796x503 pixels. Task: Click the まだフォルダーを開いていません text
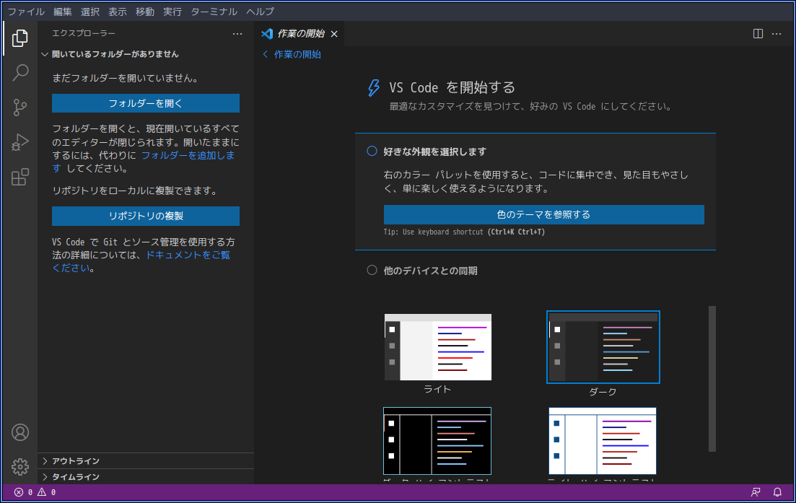tap(126, 78)
